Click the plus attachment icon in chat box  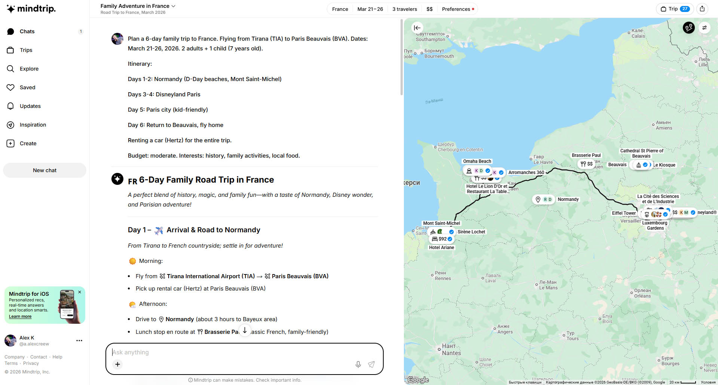click(117, 364)
